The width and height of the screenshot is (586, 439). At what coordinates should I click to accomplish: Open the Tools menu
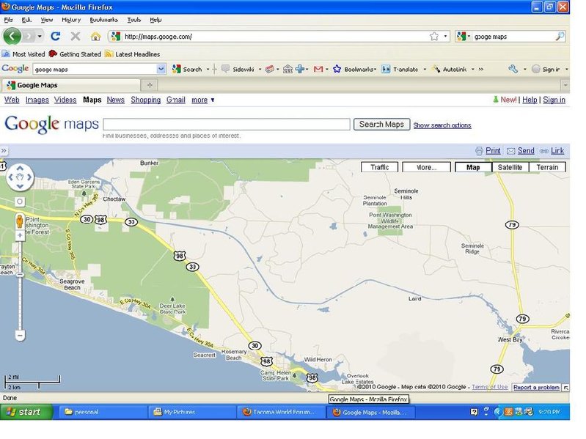click(133, 20)
